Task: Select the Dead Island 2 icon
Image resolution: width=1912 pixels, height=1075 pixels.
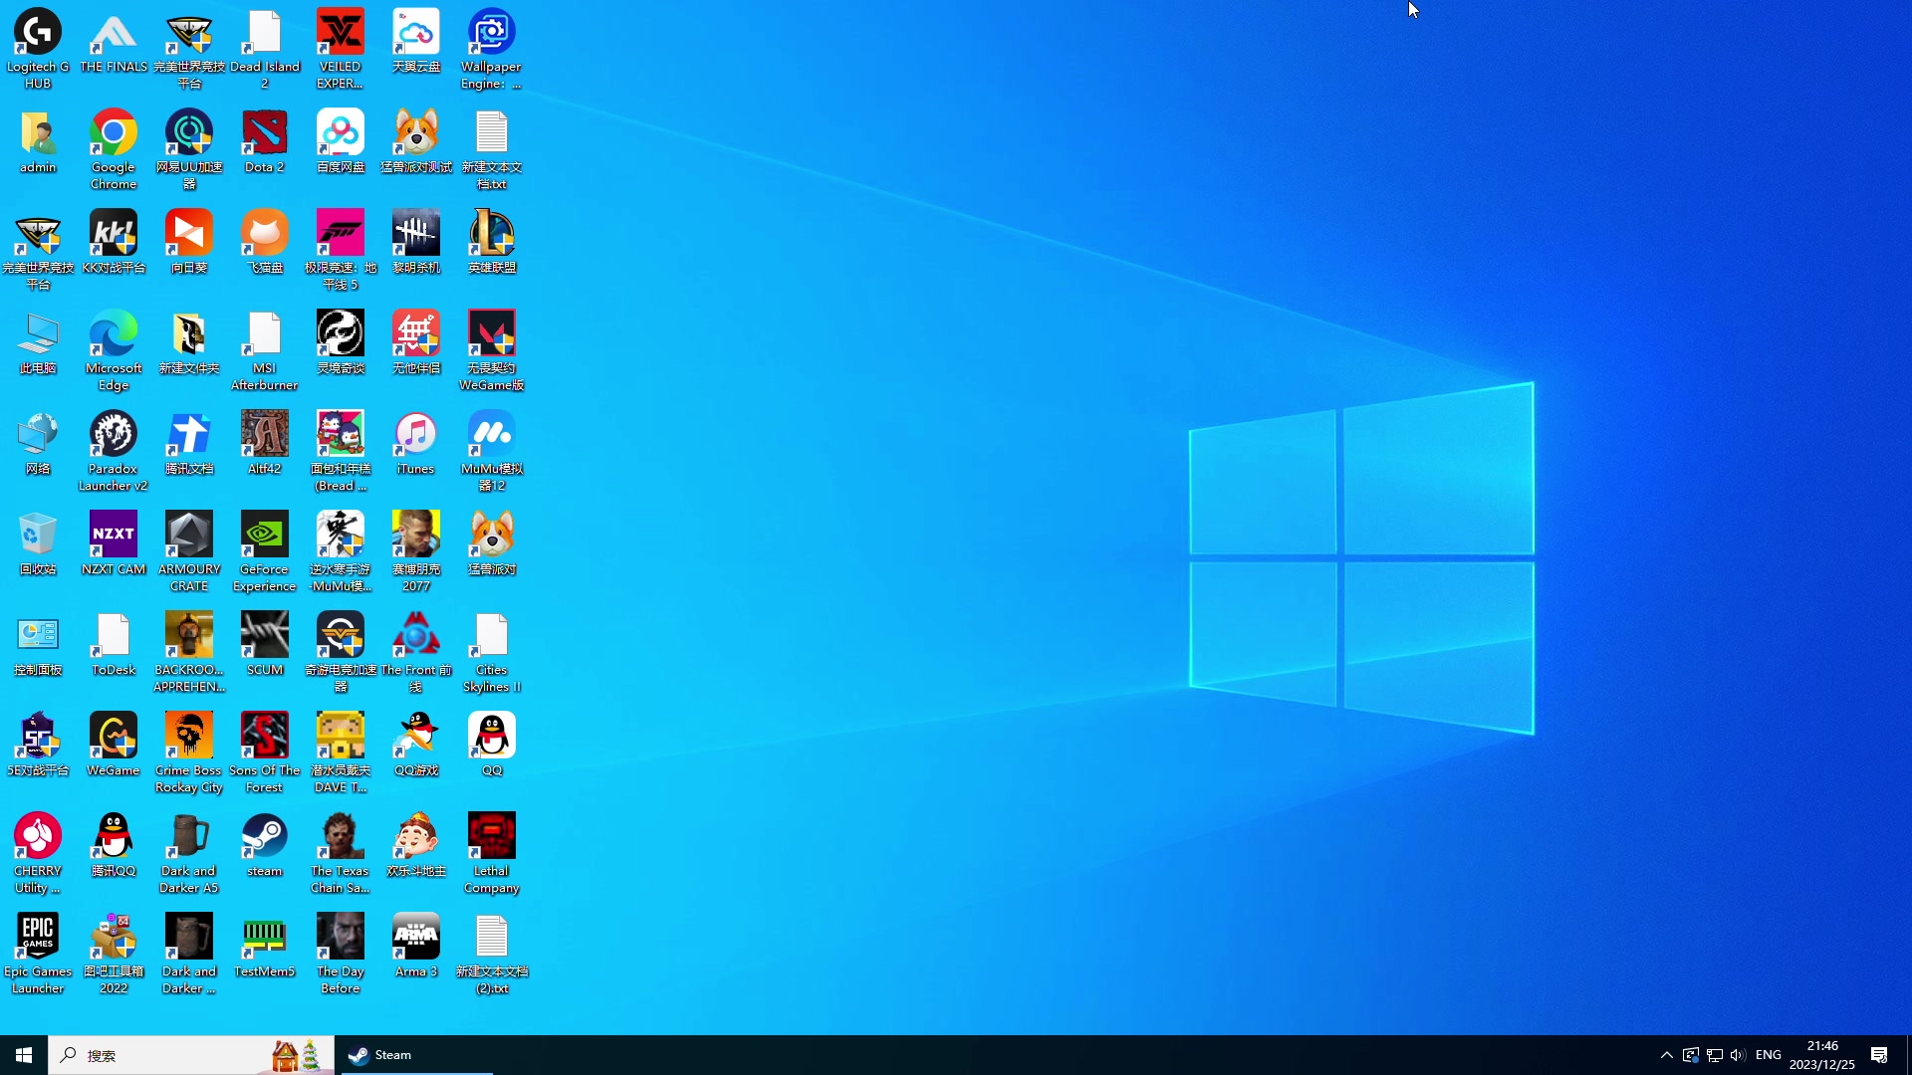Action: point(265,48)
